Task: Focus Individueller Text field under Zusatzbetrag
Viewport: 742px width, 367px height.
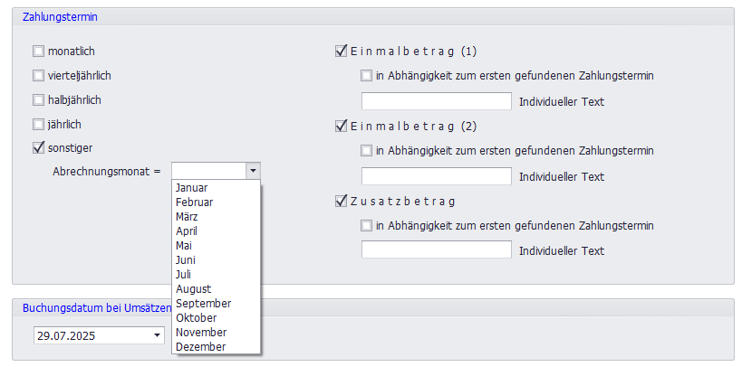Action: pos(436,249)
